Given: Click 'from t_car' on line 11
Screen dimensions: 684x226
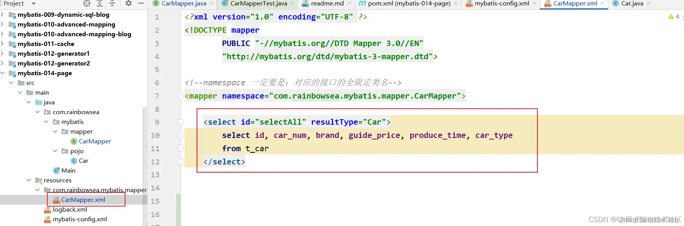Looking at the screenshot, I should (x=245, y=148).
